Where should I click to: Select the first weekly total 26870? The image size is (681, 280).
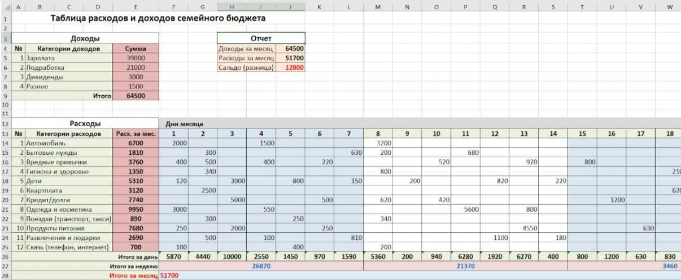261,265
